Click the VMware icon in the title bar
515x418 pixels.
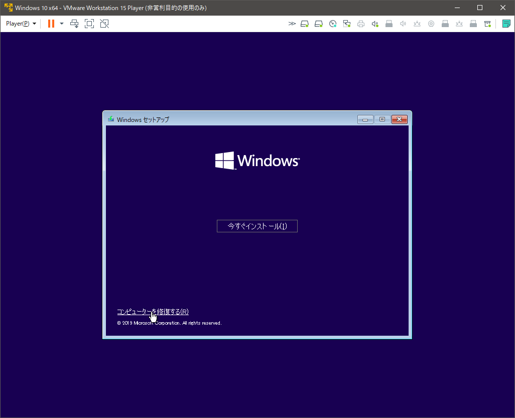(x=8, y=8)
